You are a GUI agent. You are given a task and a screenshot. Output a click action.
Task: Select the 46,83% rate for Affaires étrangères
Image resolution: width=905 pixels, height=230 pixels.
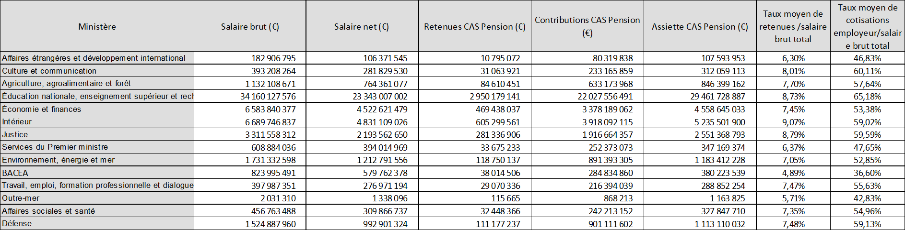tap(867, 58)
